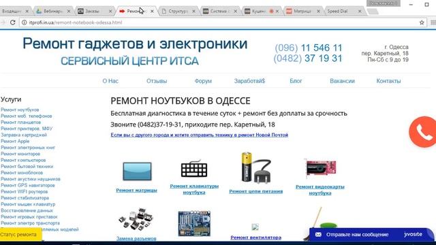This screenshot has width=436, height=245.
Task: Open Ремонт бытовой техники sidebar link
Action: coord(27,166)
